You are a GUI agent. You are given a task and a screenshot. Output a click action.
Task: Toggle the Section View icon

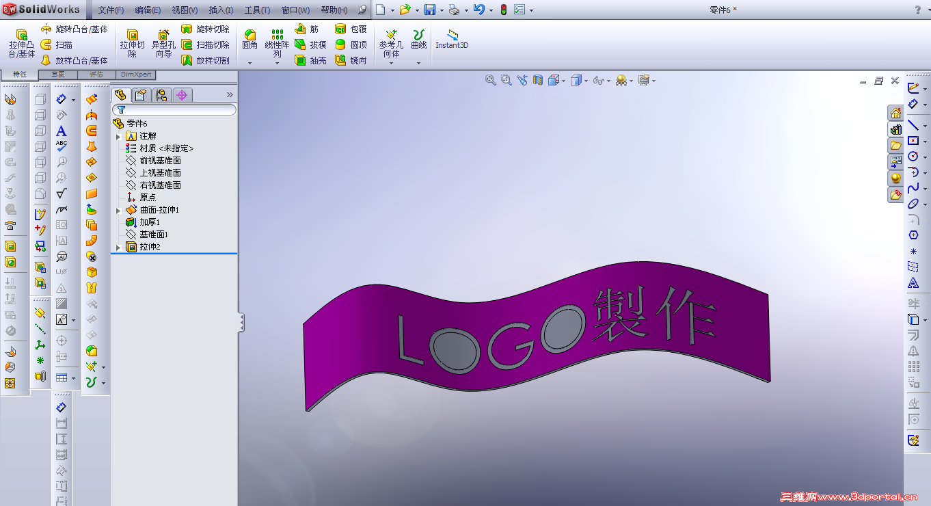538,80
